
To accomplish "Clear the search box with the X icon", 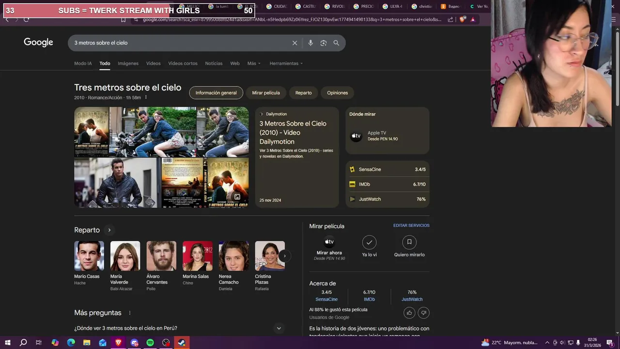I will point(294,43).
